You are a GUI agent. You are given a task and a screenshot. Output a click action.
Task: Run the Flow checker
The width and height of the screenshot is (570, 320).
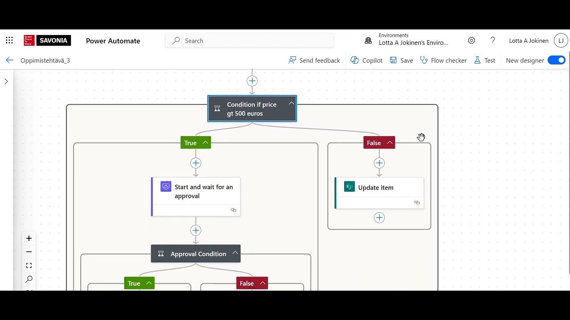click(443, 60)
